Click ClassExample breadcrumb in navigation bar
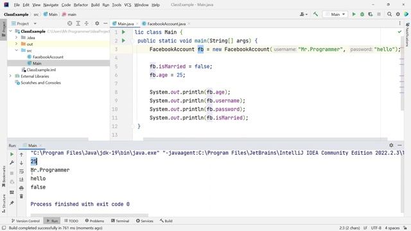 coord(16,14)
